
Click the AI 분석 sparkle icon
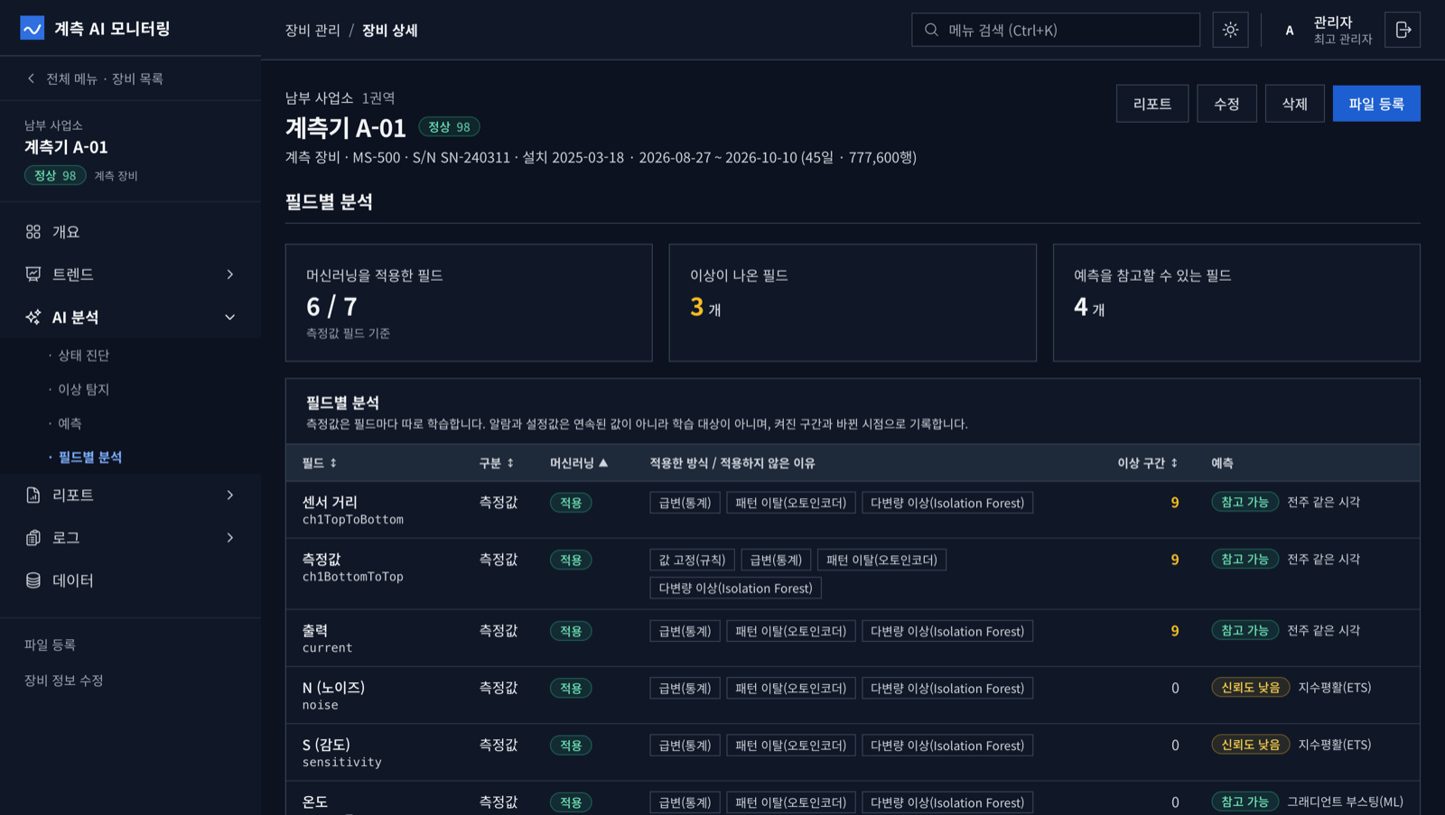tap(33, 317)
